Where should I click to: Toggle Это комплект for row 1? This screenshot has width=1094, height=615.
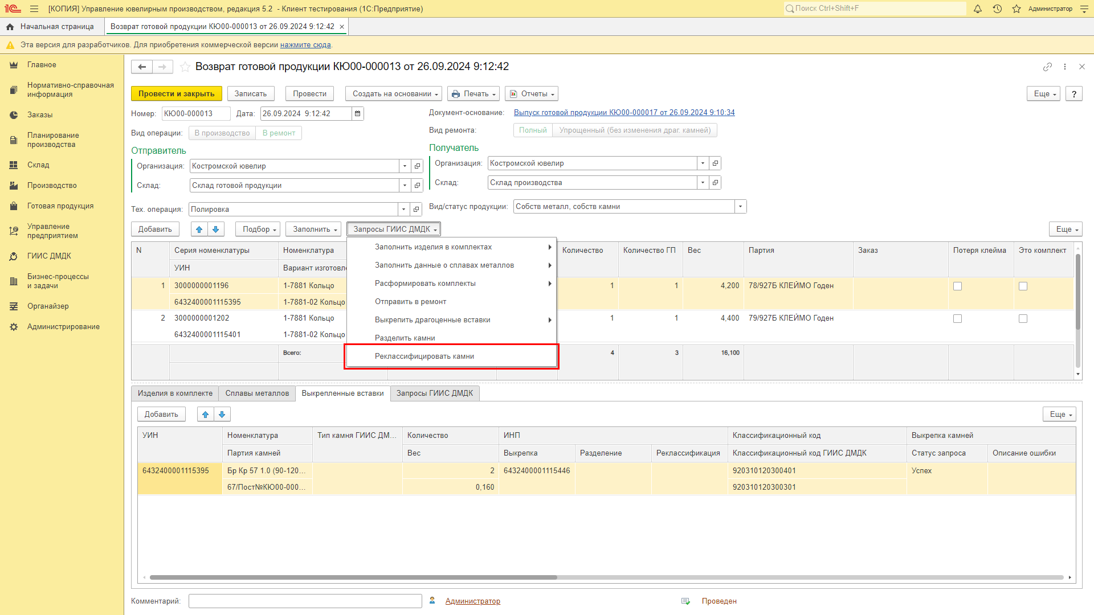click(1023, 286)
